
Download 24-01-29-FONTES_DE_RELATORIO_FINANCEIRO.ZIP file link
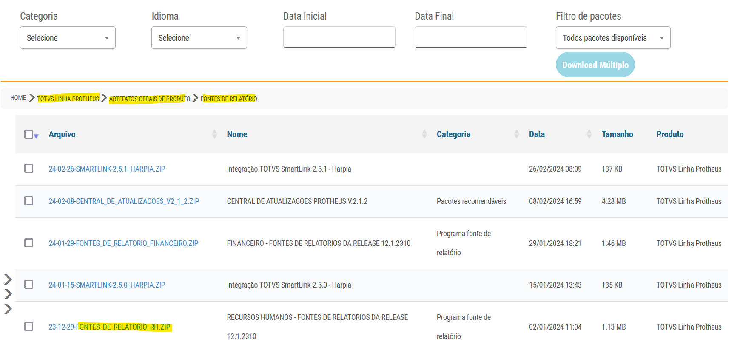pyautogui.click(x=123, y=243)
